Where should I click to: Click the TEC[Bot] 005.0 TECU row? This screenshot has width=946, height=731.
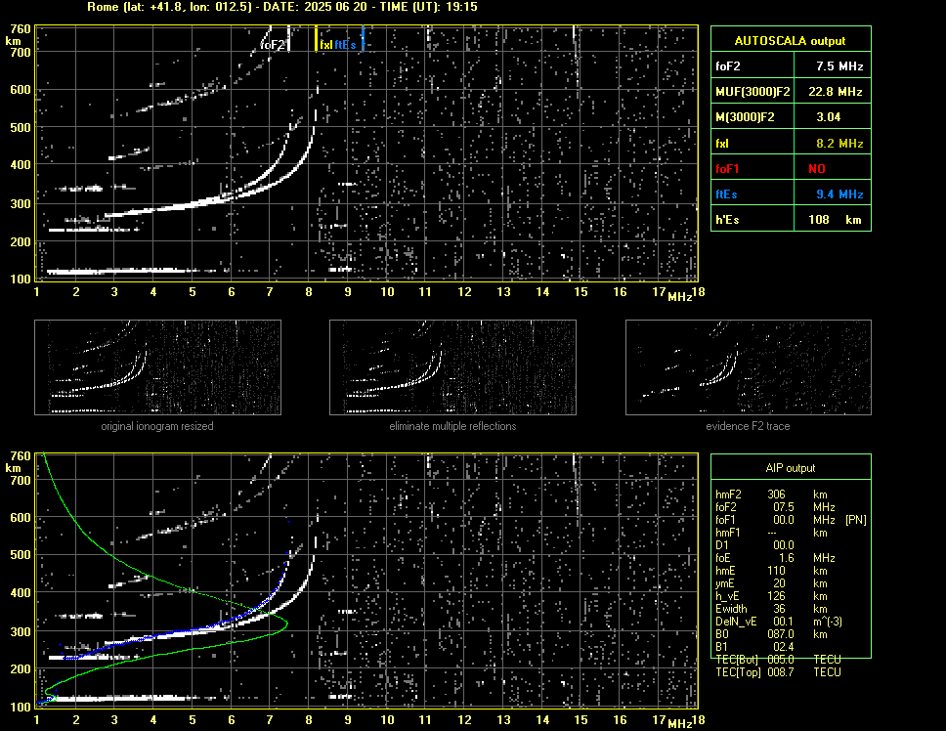(x=778, y=660)
